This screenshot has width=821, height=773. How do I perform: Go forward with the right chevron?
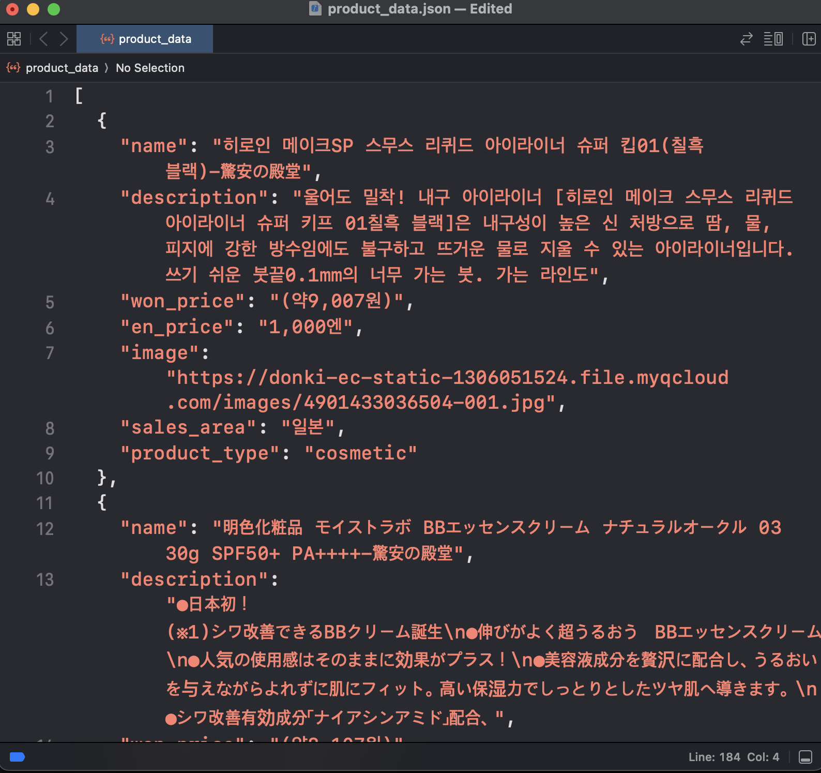click(64, 39)
